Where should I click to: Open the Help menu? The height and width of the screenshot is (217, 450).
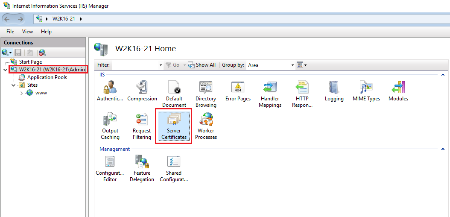[x=46, y=32]
